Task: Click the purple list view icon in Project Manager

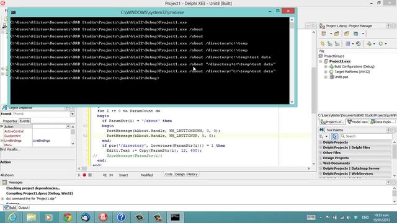Action: 348,44
